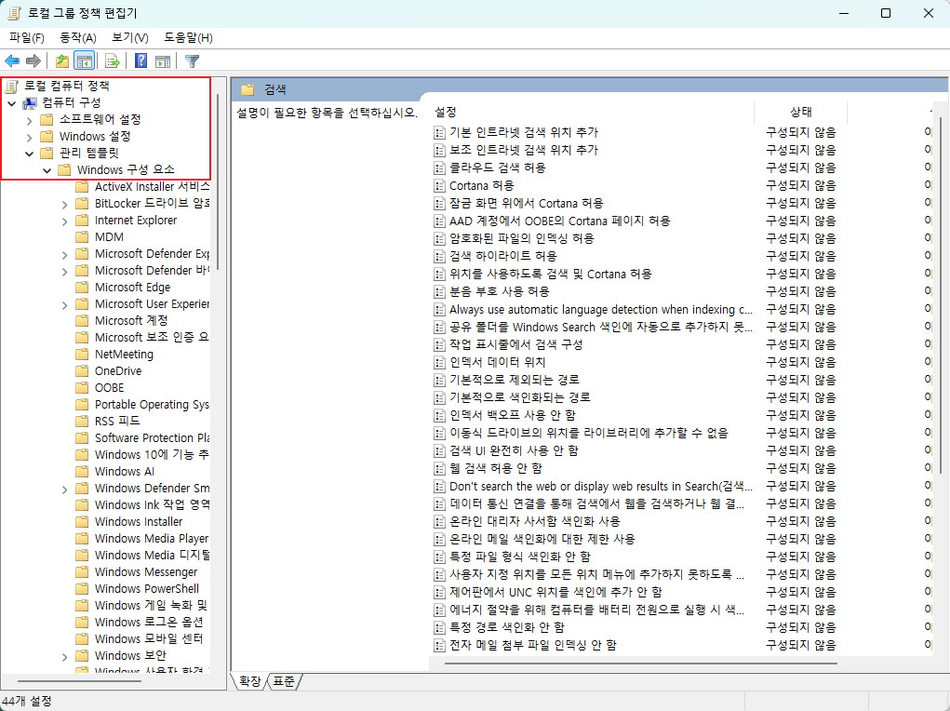Switch to the 확장 tab

click(x=249, y=681)
